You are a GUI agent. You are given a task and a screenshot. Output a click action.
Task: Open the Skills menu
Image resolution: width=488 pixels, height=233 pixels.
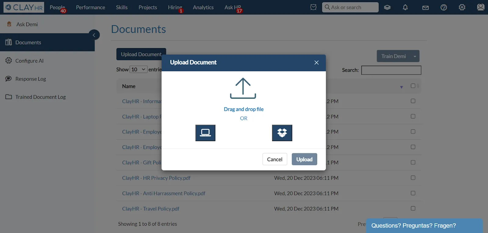pos(122,7)
